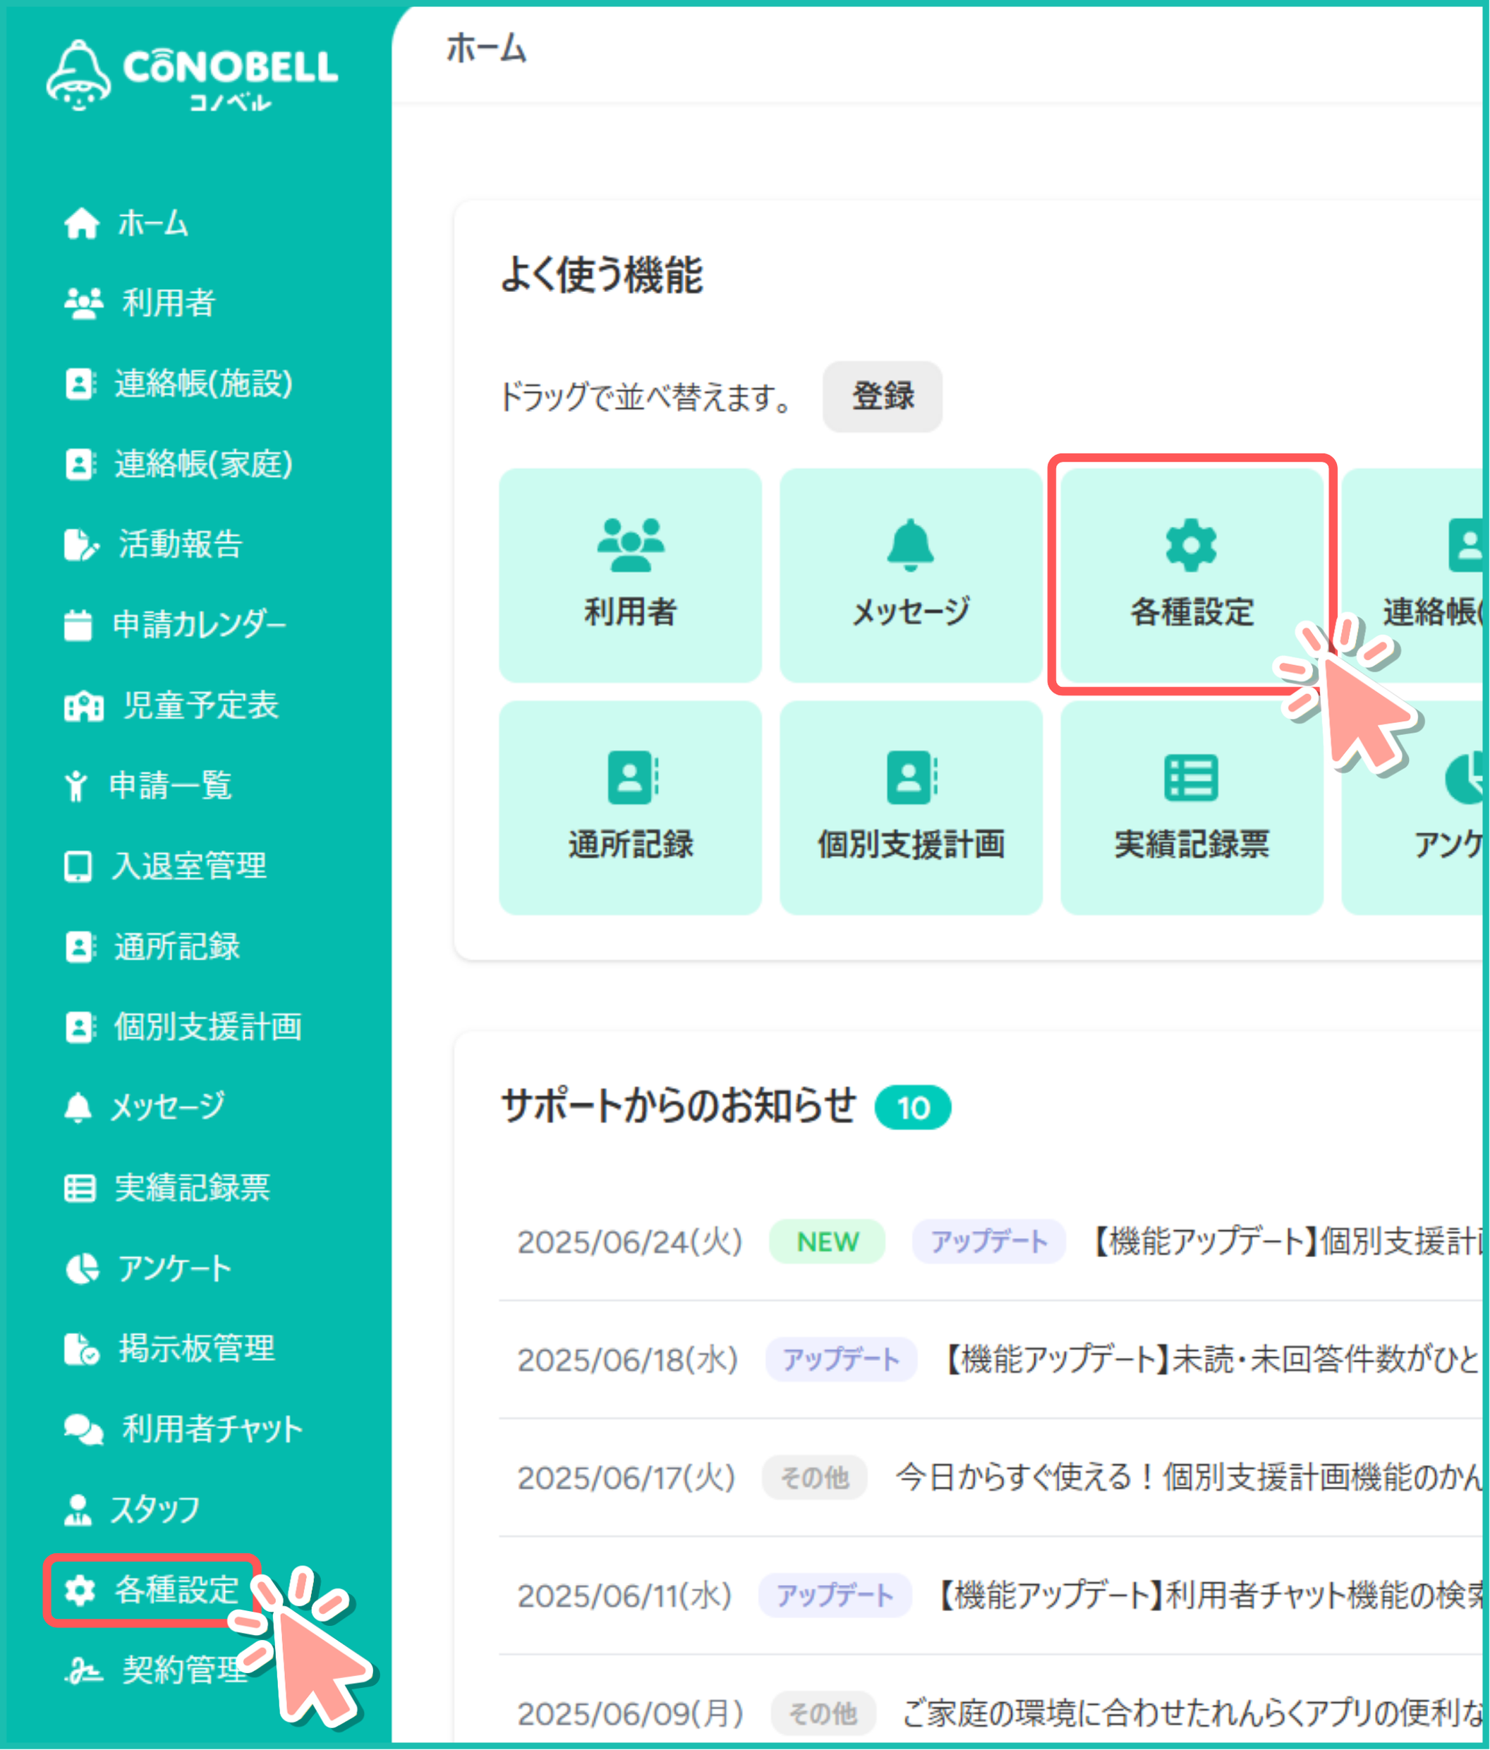Go to 児童予定表 in sidebar
Screen dimensions: 1490x1750
pos(200,705)
